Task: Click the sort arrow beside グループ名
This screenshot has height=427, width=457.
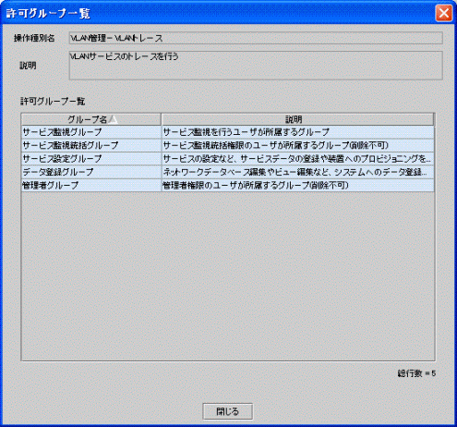Action: pos(114,119)
